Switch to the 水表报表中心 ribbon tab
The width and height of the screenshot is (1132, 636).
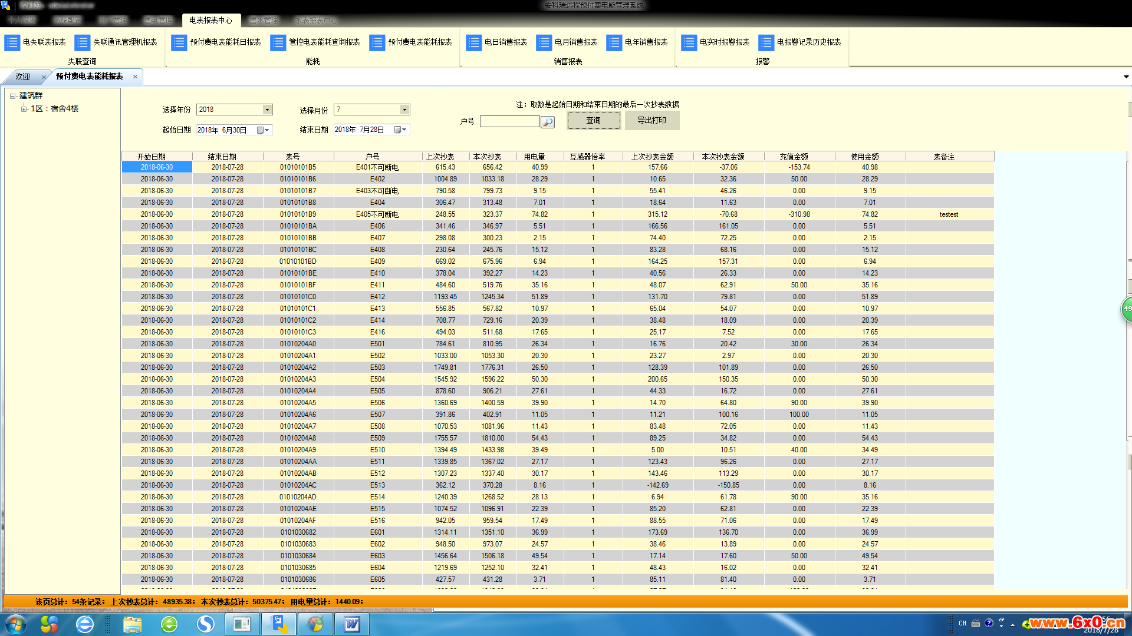[316, 20]
